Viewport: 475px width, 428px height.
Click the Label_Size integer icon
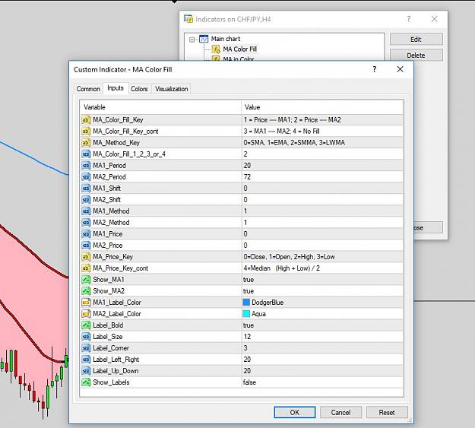[x=86, y=337]
